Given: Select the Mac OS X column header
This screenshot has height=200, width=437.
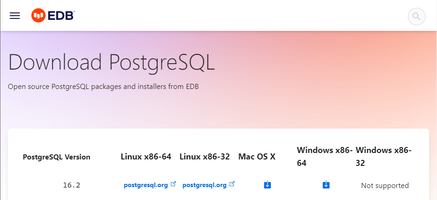Looking at the screenshot, I should click(x=257, y=157).
